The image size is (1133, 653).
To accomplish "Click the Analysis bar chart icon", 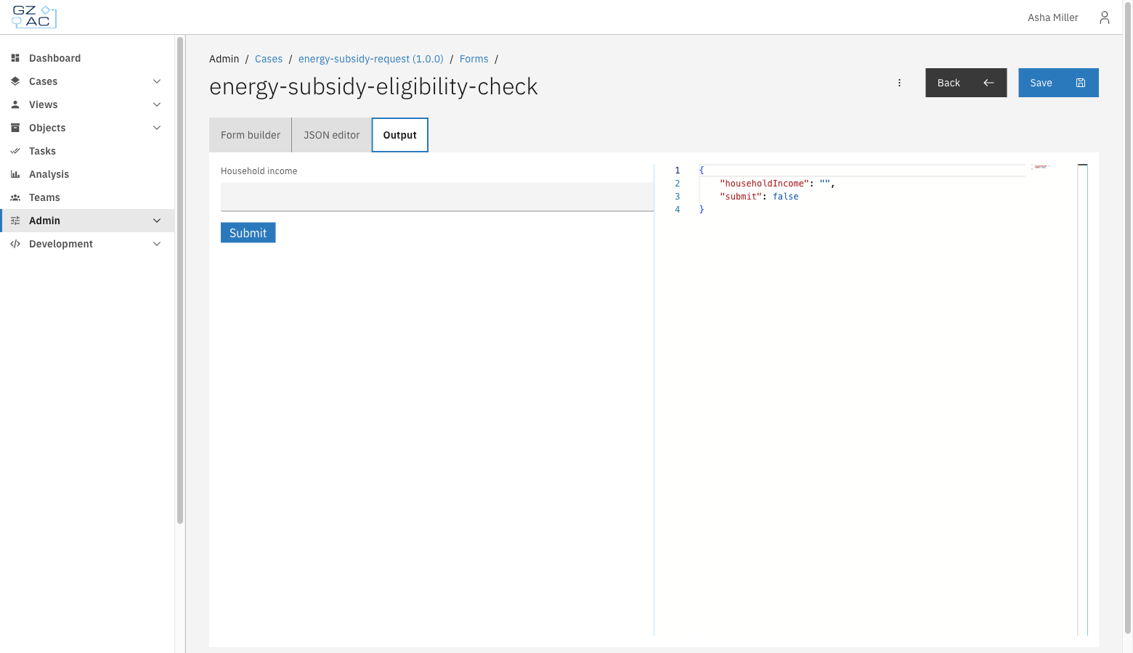I will click(x=15, y=174).
